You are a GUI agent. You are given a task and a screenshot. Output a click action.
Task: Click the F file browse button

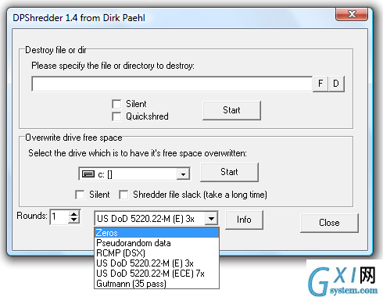(x=320, y=84)
